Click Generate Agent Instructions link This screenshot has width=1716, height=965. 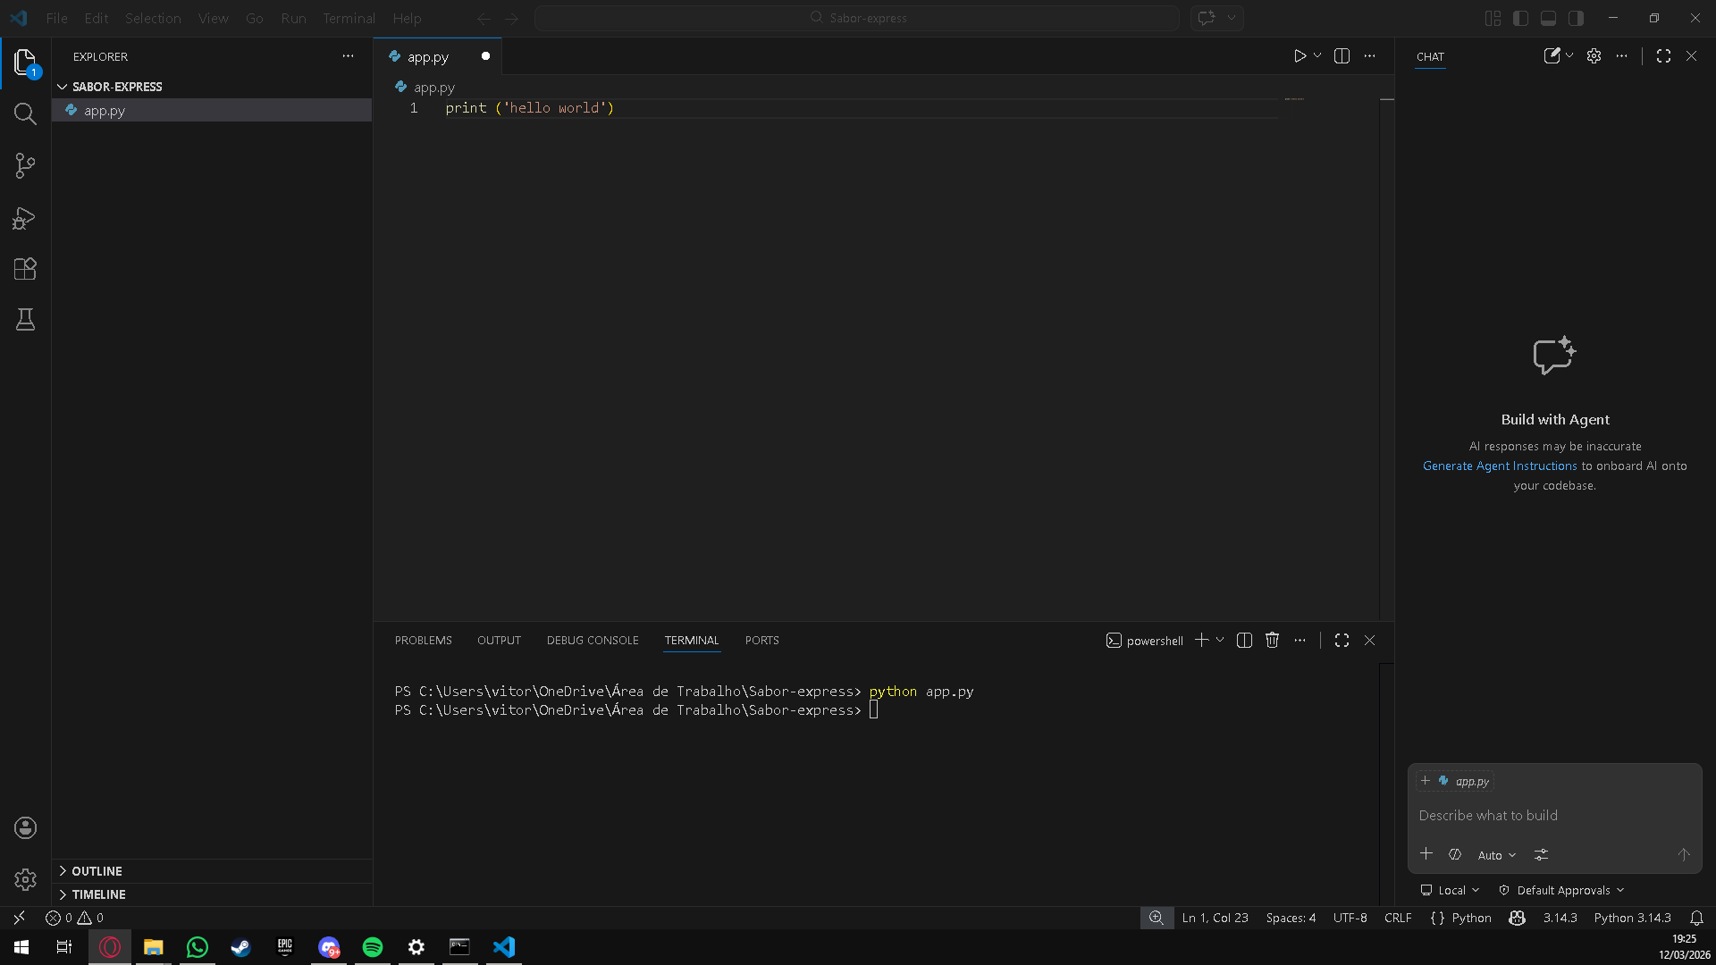1499,466
